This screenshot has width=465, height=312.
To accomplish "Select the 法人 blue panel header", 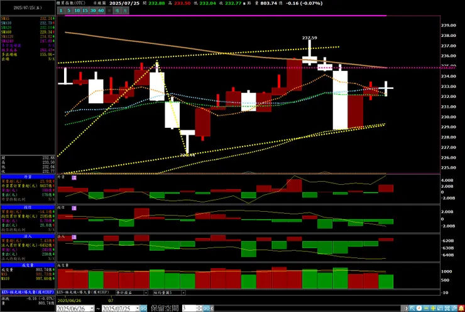I will [x=28, y=236].
